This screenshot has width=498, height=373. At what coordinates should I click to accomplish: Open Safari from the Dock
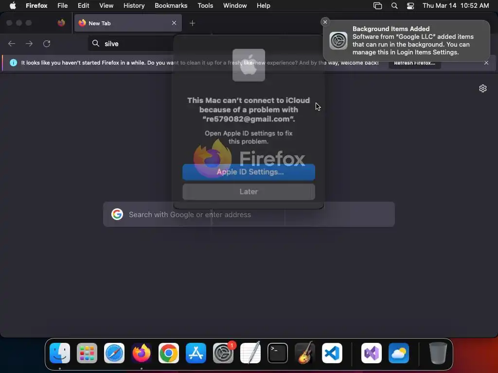[x=114, y=353]
